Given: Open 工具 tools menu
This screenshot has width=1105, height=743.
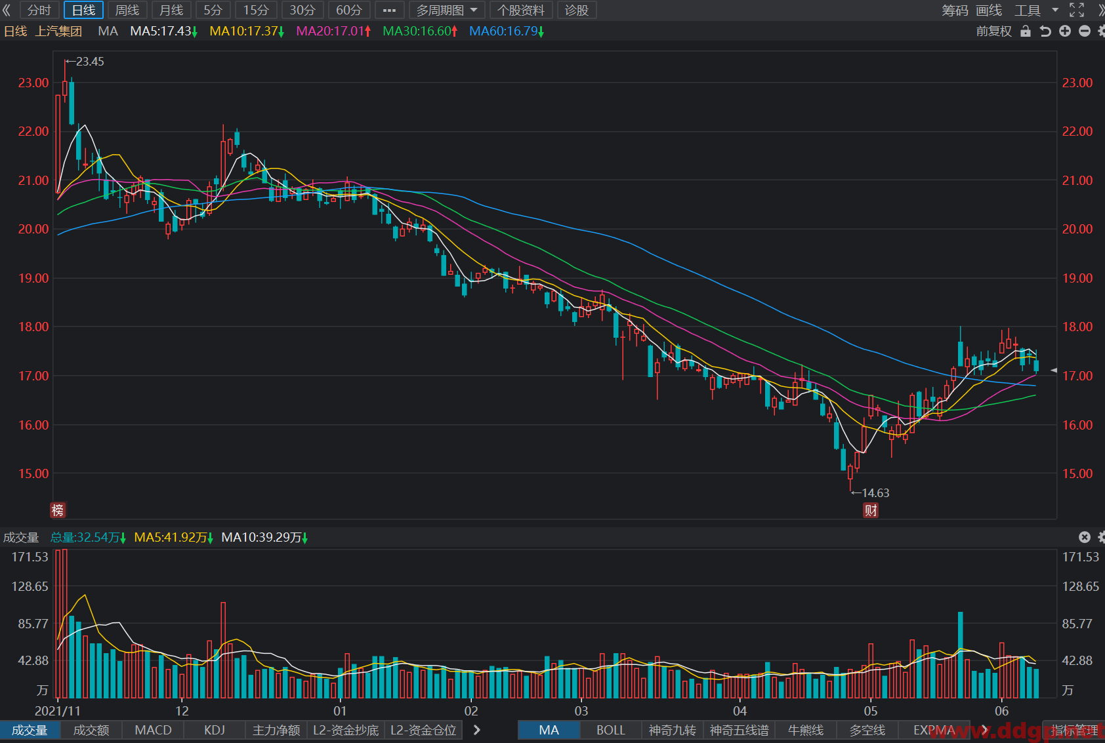Looking at the screenshot, I should pos(1028,10).
